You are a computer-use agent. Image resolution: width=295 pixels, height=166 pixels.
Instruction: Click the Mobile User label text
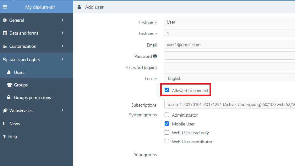tap(183, 124)
